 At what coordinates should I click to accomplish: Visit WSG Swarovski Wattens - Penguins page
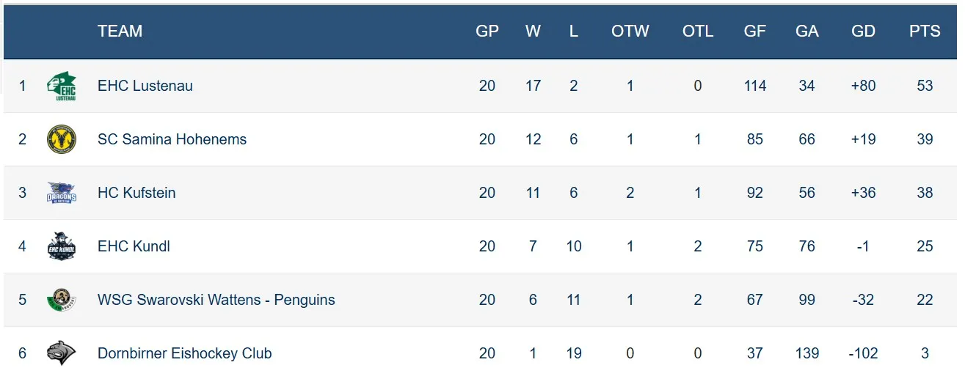[x=216, y=300]
